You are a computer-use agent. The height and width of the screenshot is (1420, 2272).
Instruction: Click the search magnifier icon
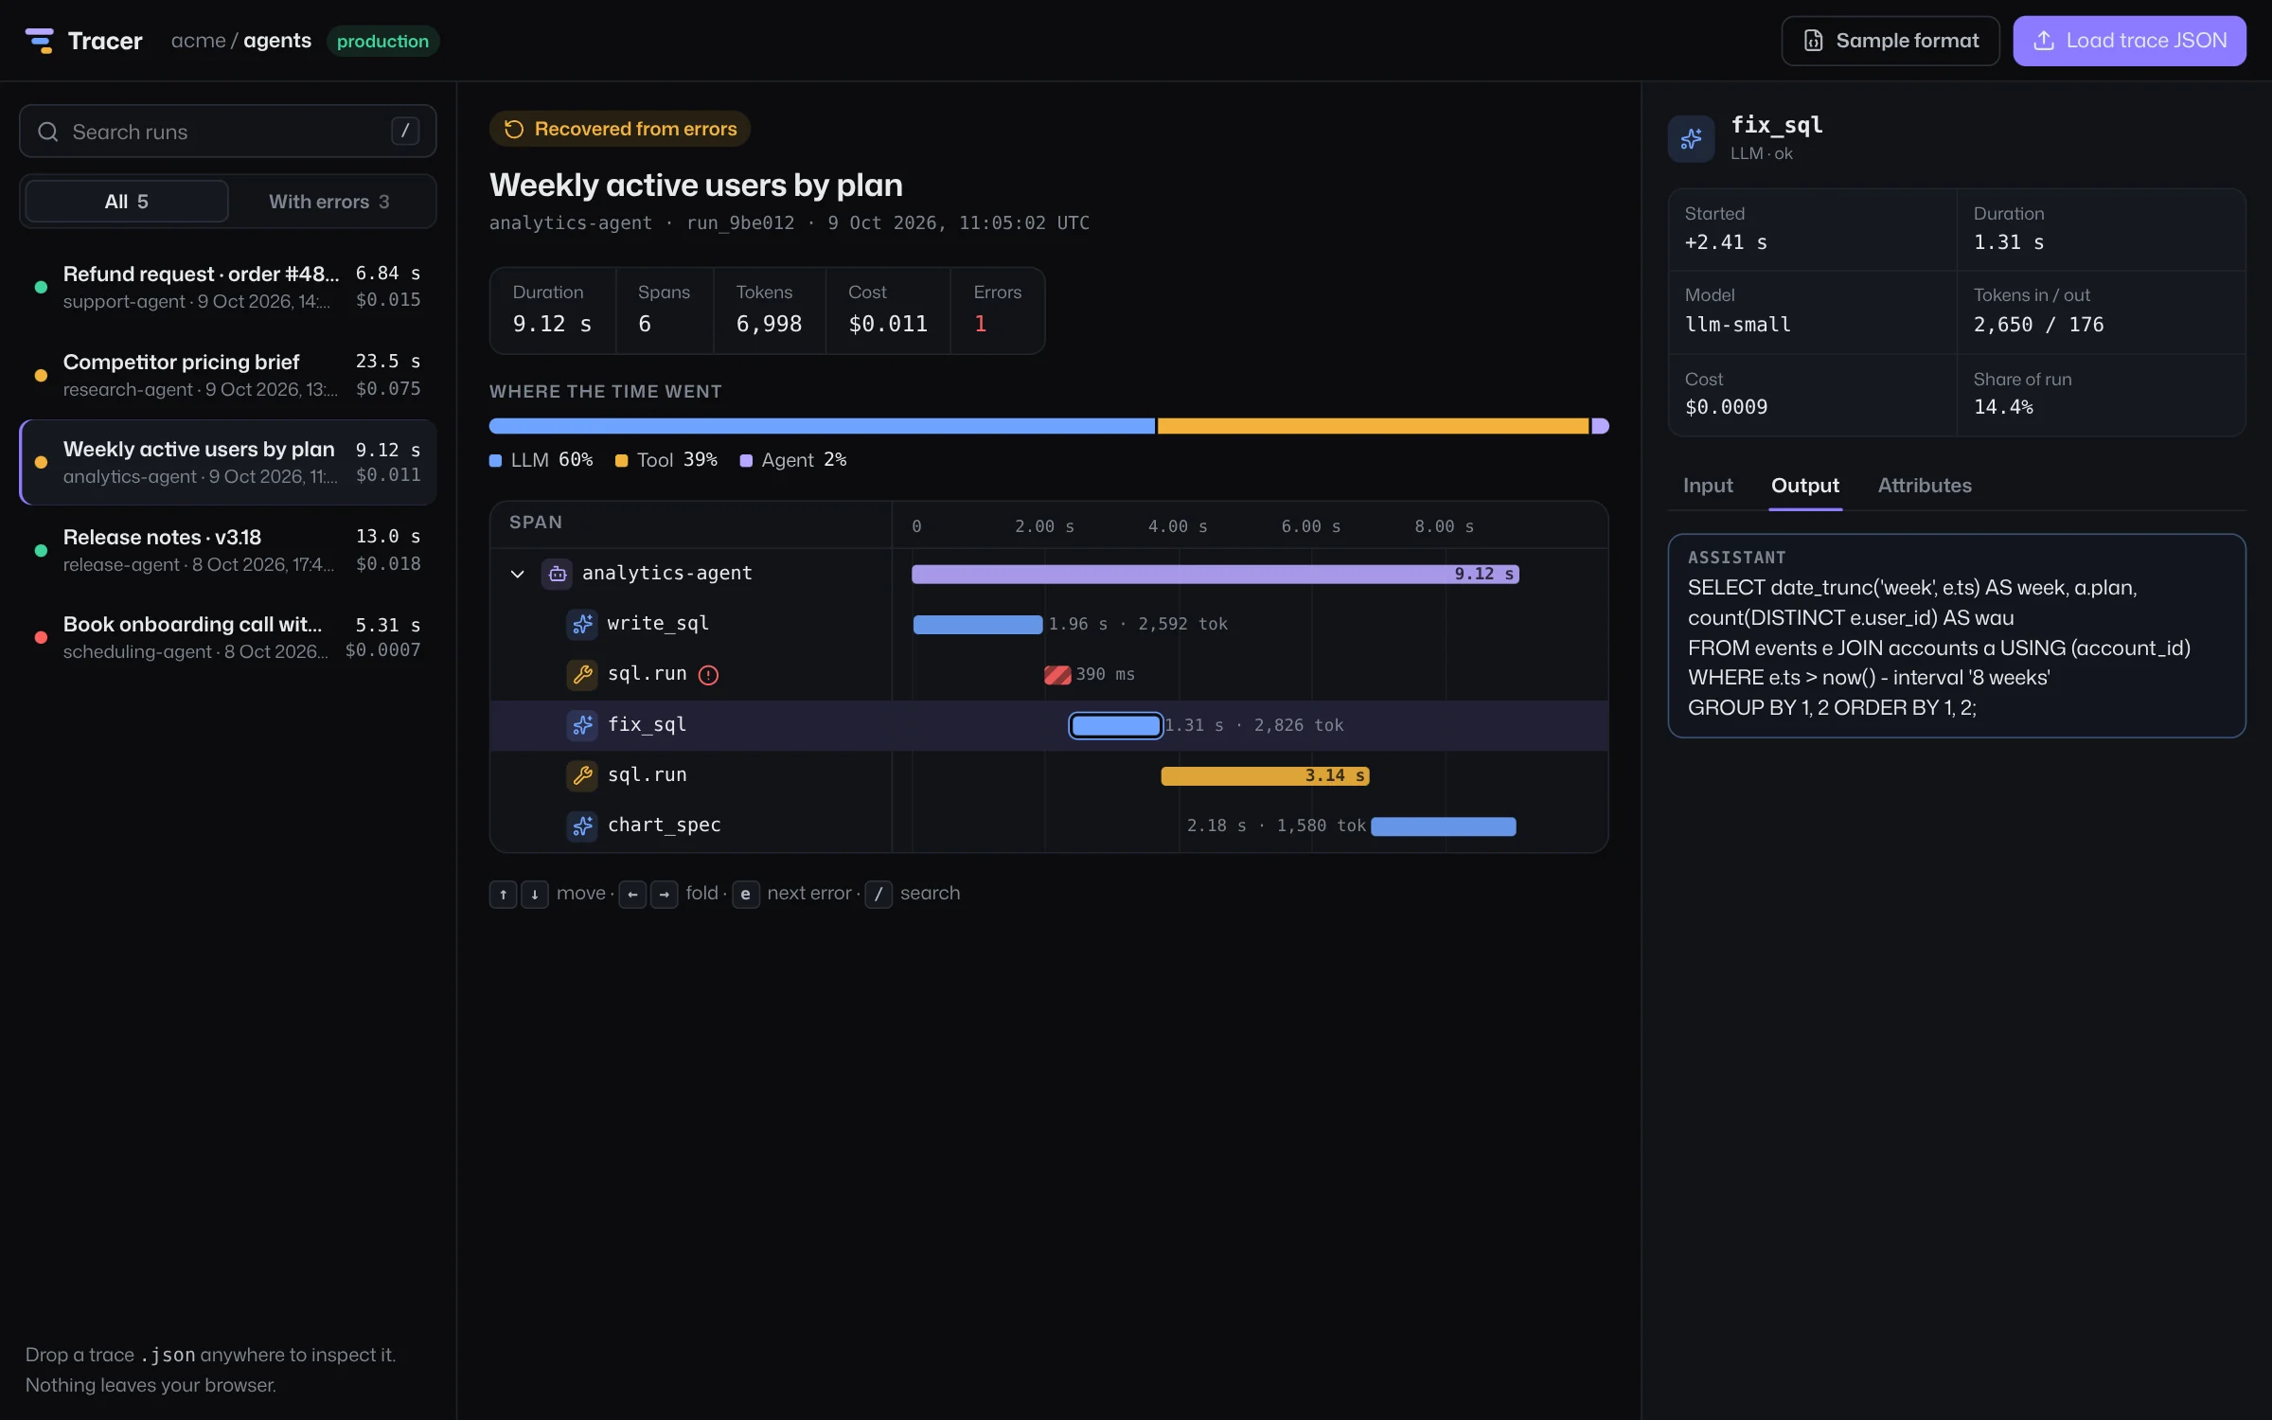(x=48, y=132)
